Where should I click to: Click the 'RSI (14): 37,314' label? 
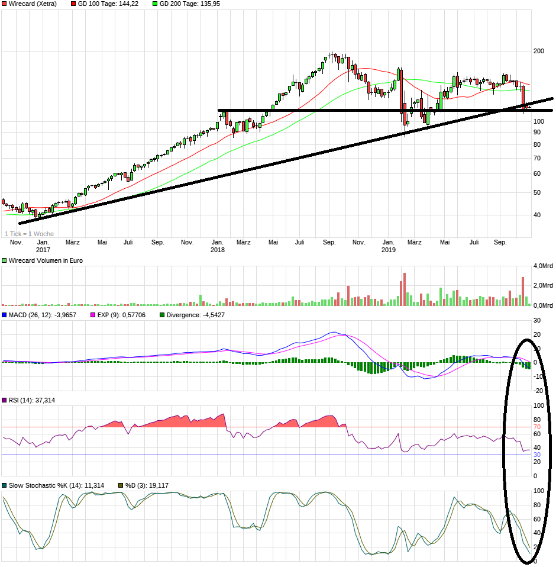pyautogui.click(x=32, y=400)
